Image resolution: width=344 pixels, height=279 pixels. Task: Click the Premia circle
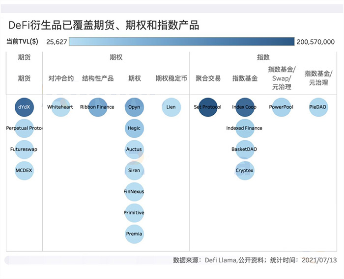pyautogui.click(x=135, y=234)
